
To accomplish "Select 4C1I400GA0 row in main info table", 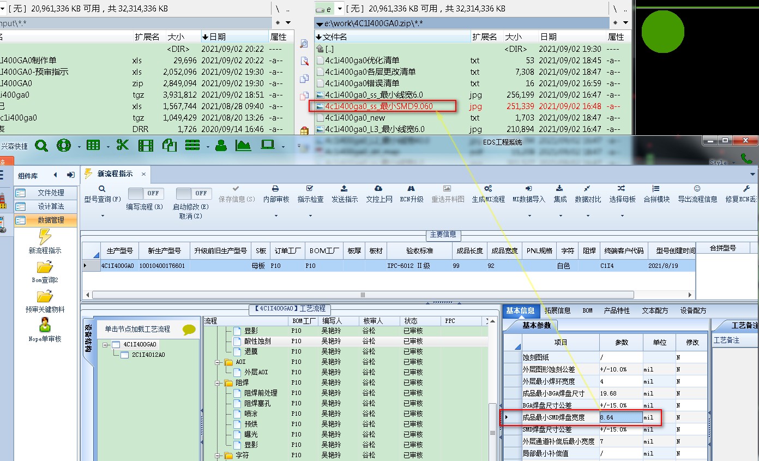I will pos(389,266).
